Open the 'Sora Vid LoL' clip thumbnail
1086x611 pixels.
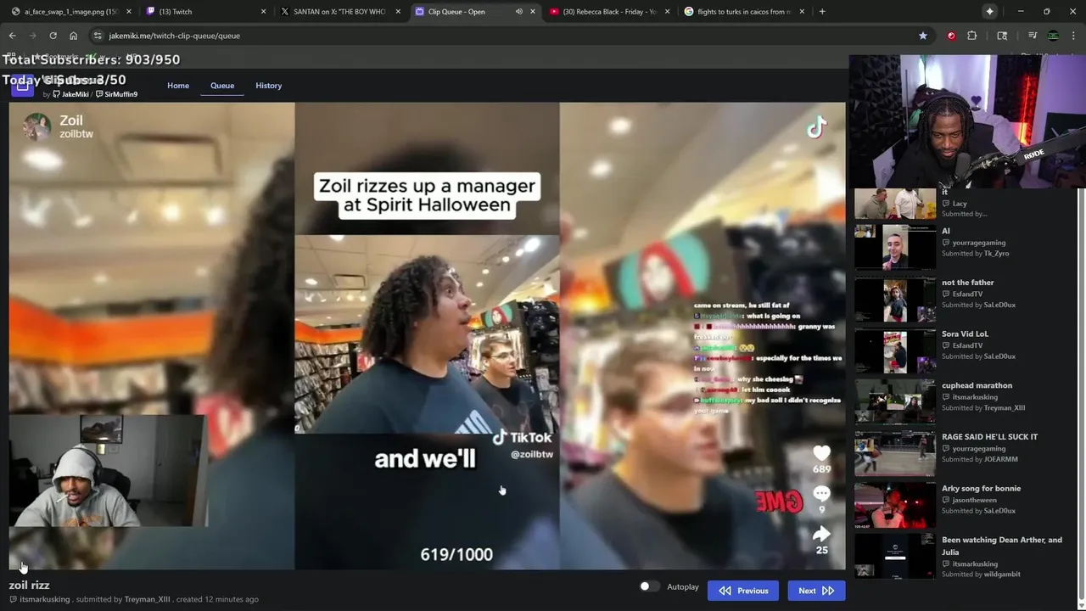click(895, 351)
